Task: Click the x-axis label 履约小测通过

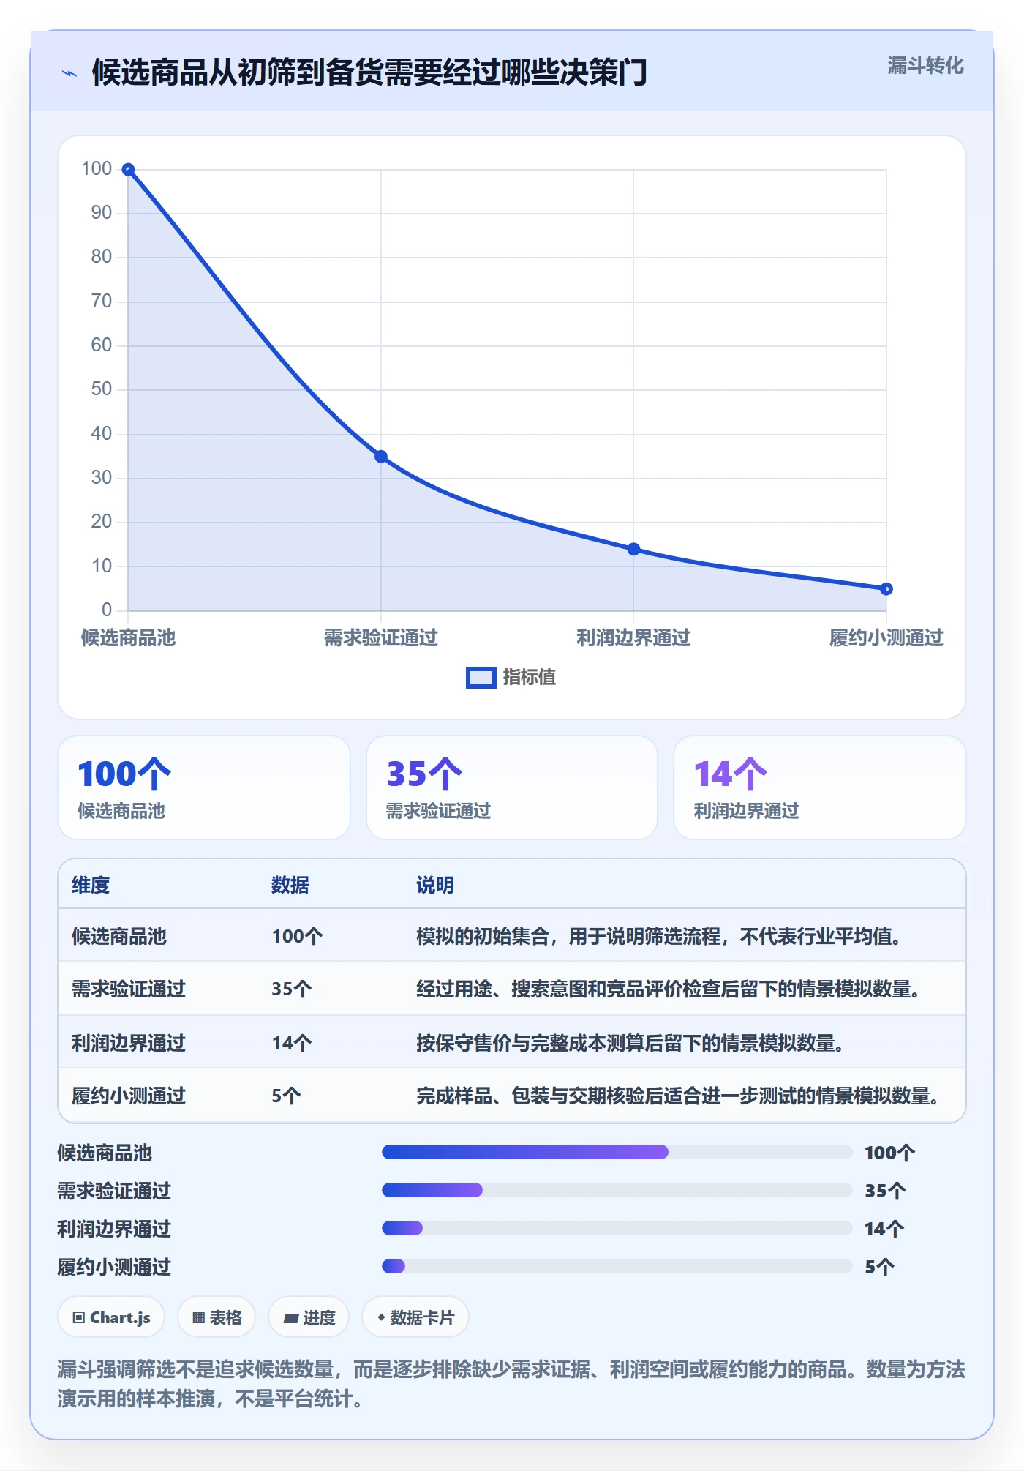Action: (886, 637)
